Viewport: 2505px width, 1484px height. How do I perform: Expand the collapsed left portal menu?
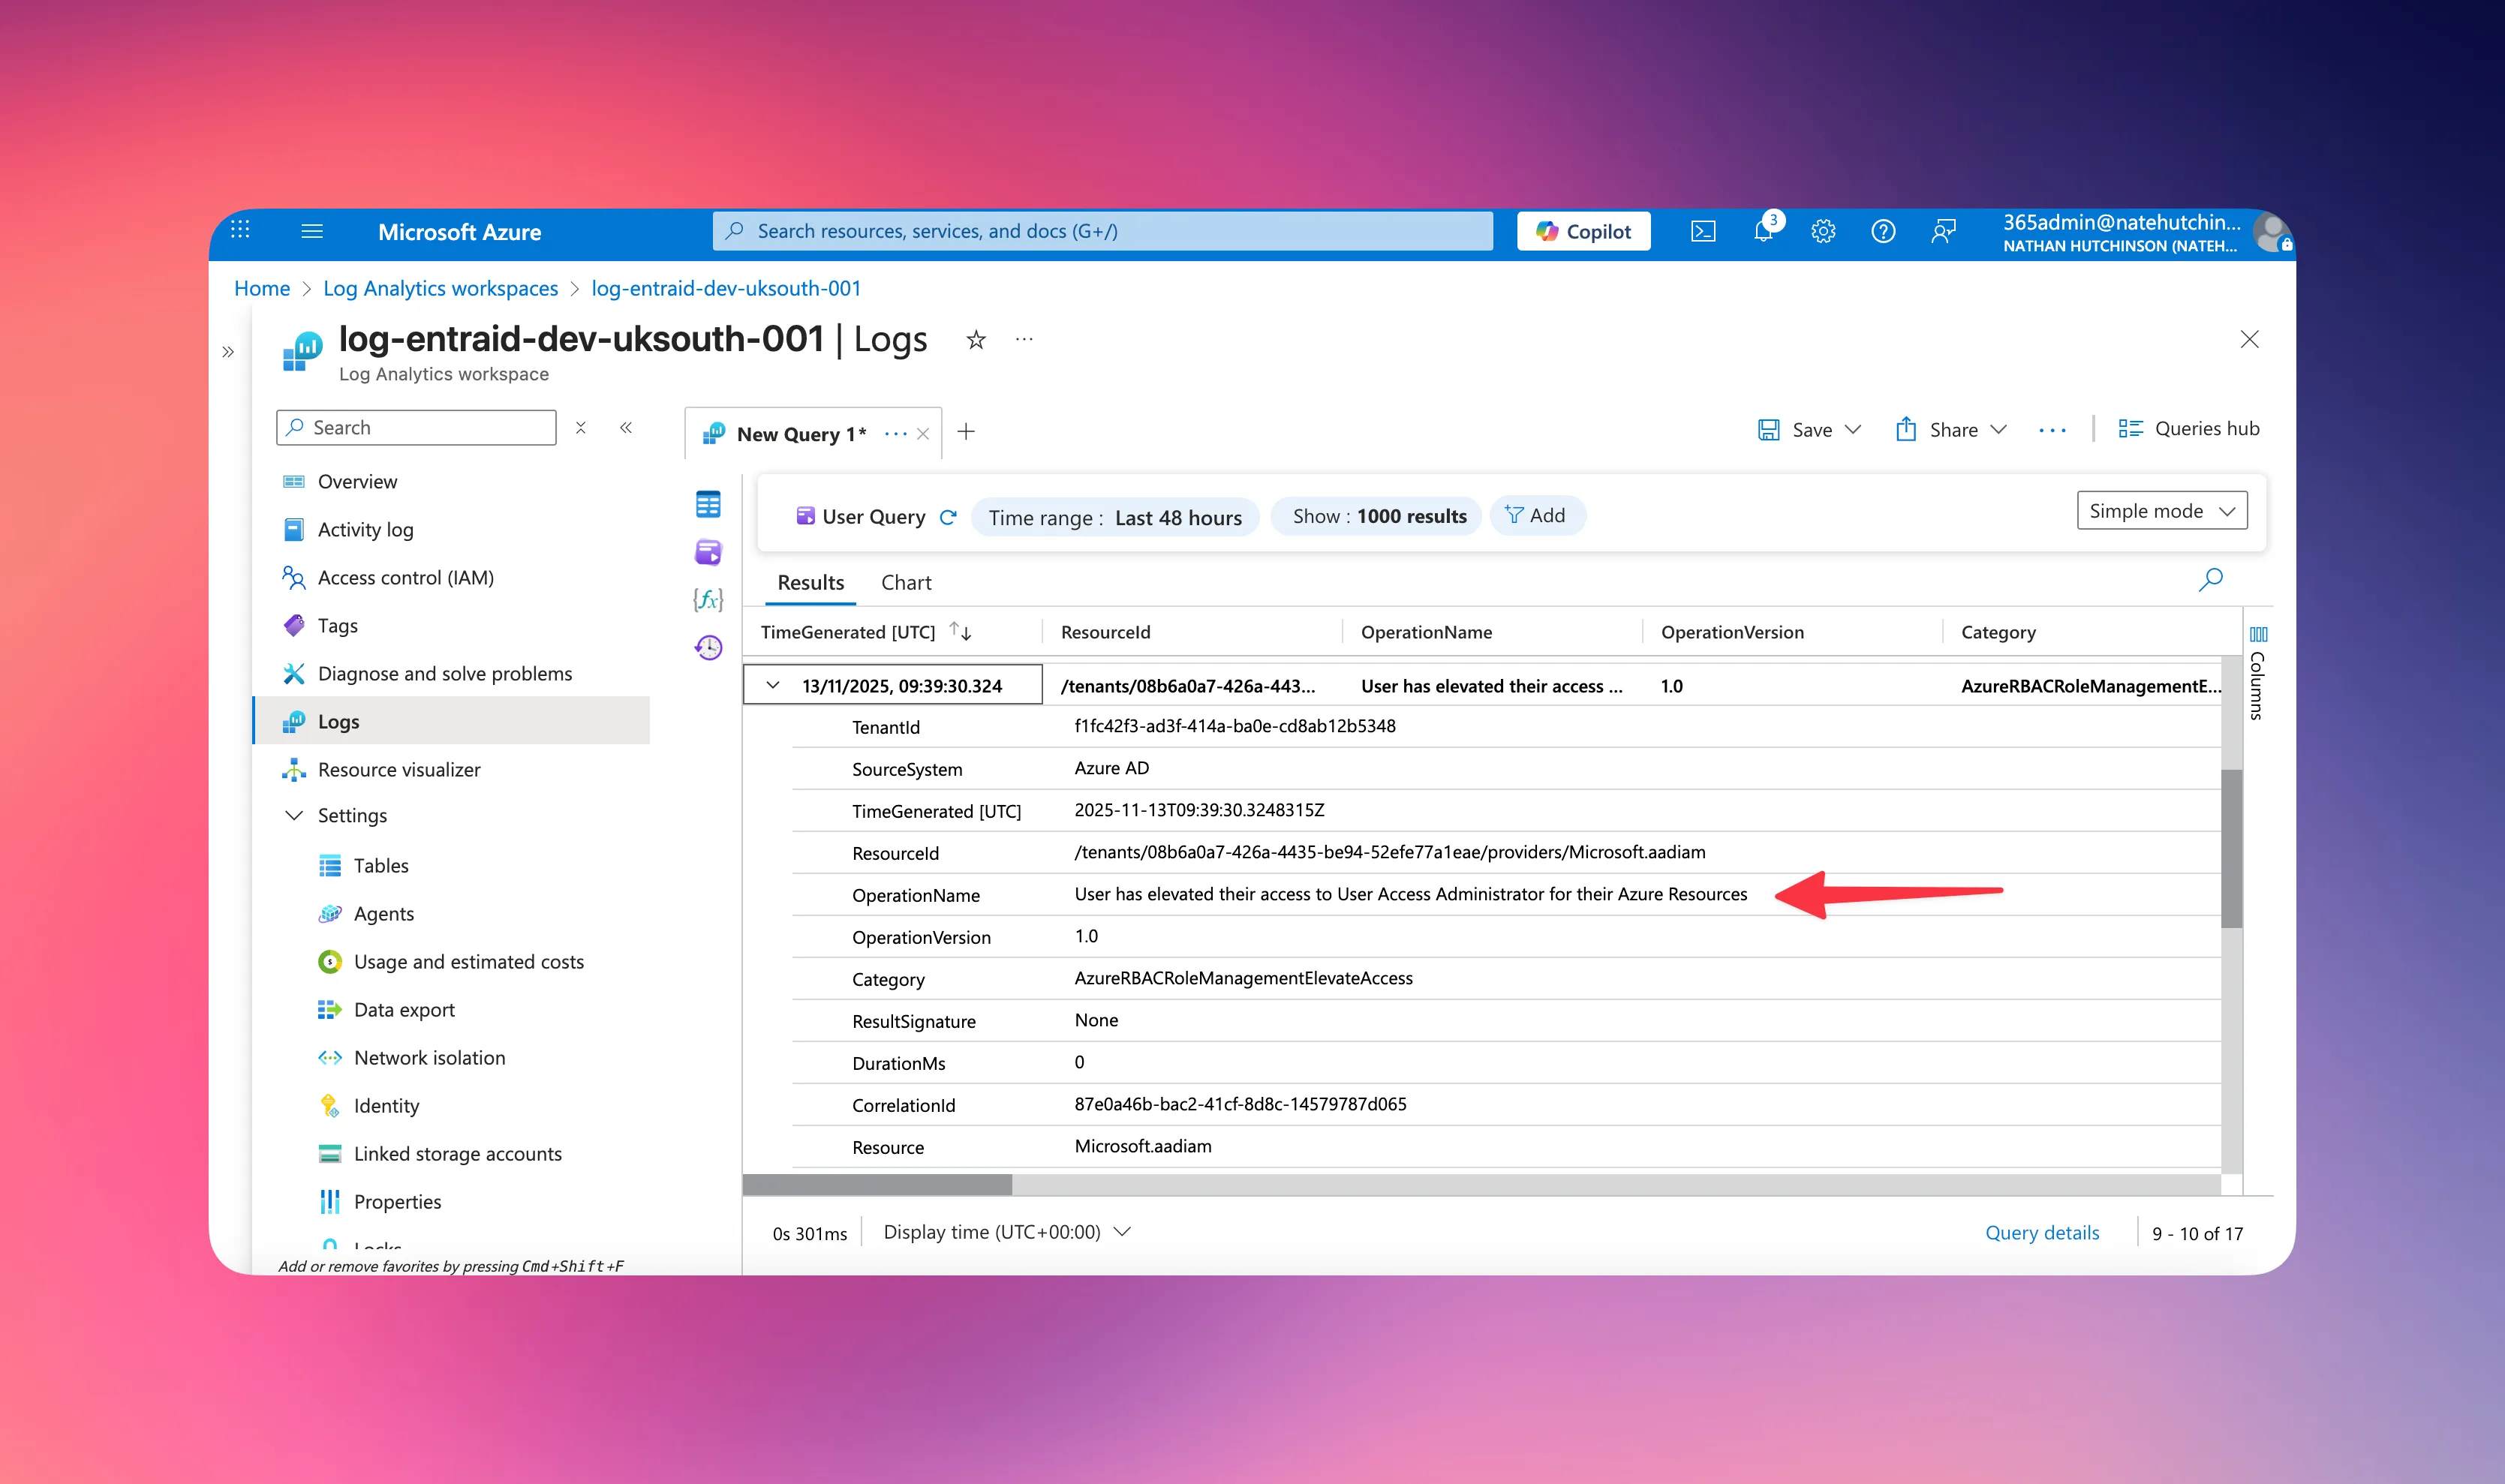pyautogui.click(x=228, y=352)
